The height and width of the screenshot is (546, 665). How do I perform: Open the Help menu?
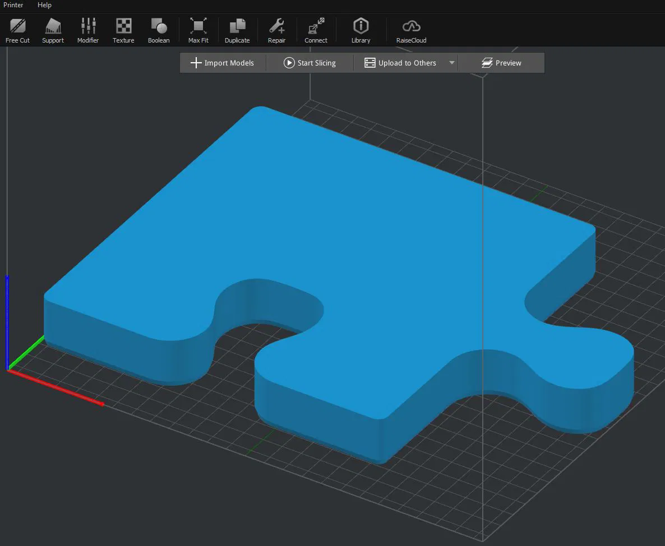tap(44, 5)
